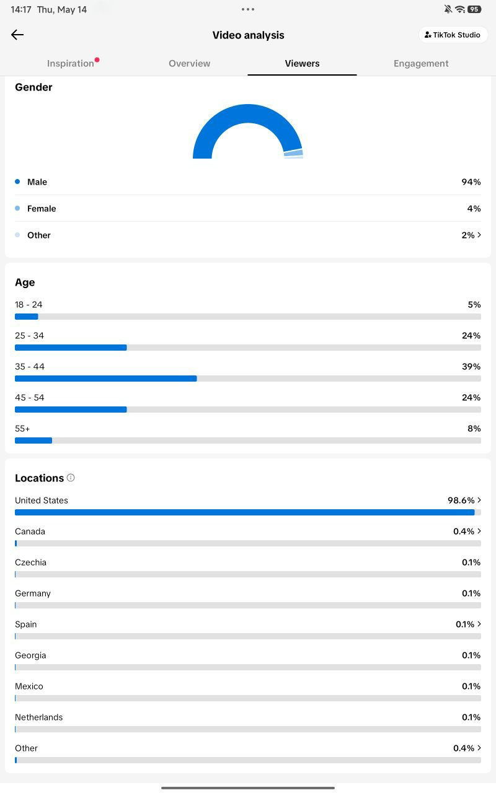Expand Spain location chevron
The width and height of the screenshot is (496, 793).
[x=479, y=624]
